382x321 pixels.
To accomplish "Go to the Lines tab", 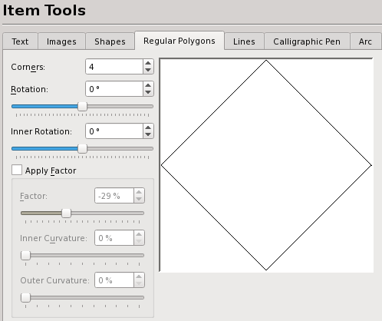I will pos(244,41).
